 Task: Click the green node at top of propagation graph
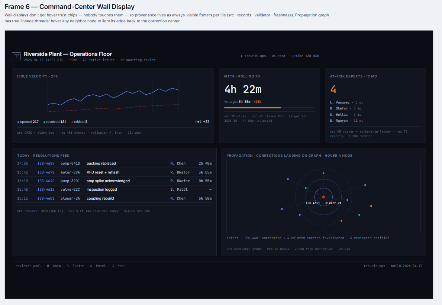[324, 173]
